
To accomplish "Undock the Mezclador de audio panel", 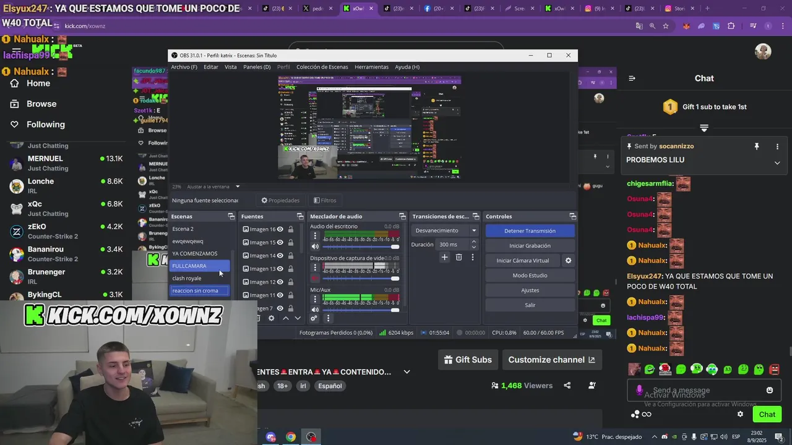I will coord(402,216).
